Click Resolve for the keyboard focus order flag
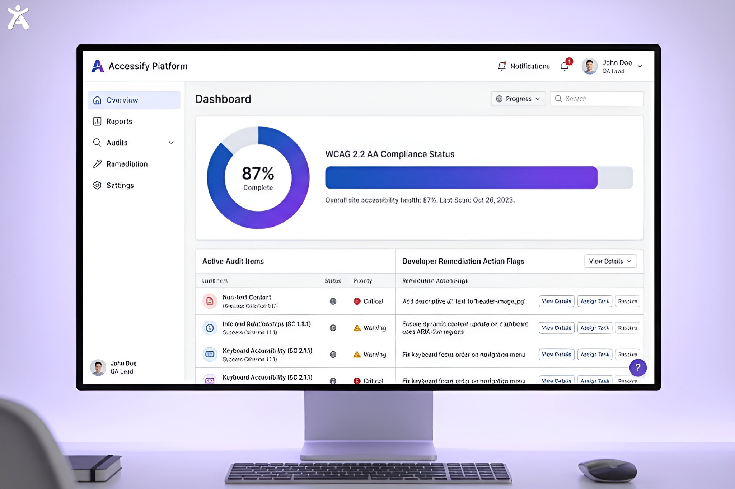The height and width of the screenshot is (489, 735). (627, 354)
